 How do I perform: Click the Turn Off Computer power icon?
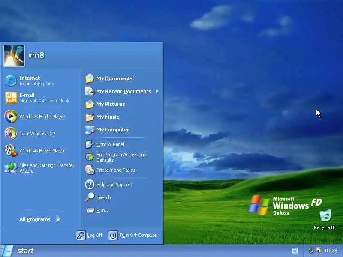tap(113, 235)
